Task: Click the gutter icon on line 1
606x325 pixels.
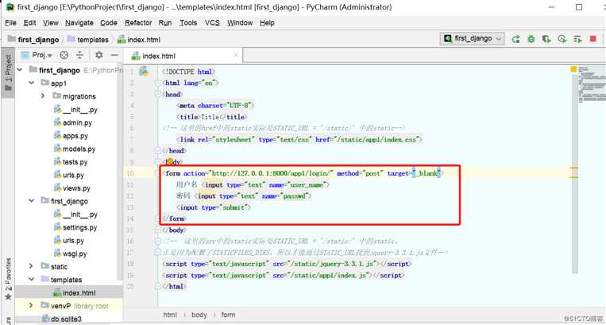Action: (144, 71)
